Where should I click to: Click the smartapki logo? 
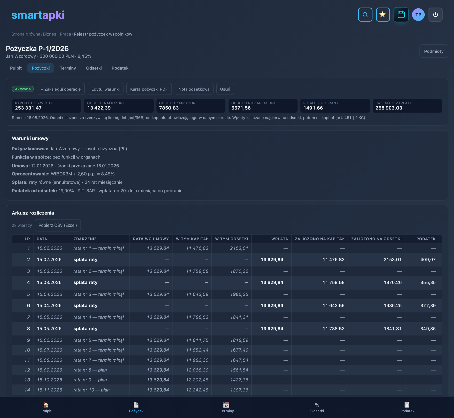pos(38,15)
